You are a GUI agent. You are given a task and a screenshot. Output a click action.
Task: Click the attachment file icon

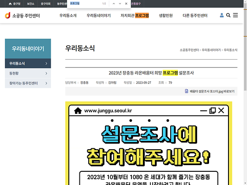click(187, 91)
